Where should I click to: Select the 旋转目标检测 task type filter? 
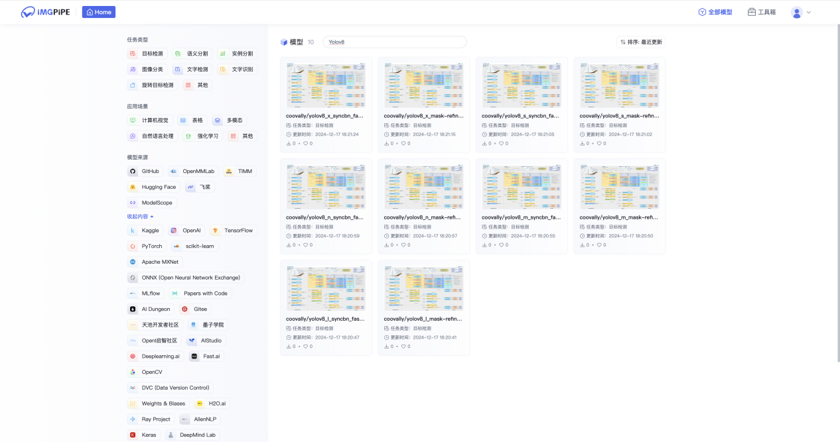coord(151,85)
